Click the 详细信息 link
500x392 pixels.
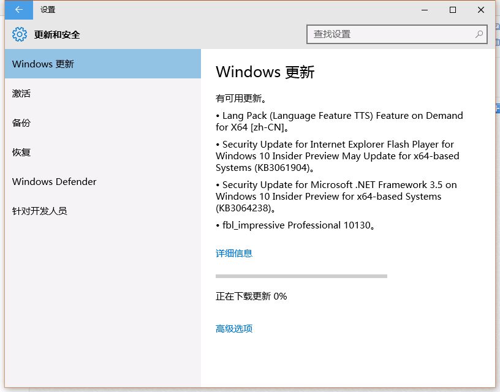coord(234,253)
